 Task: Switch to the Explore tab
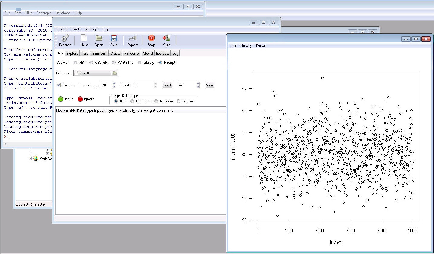(x=72, y=54)
